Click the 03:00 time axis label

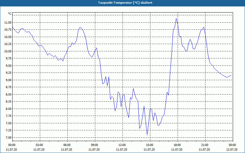tap(40, 145)
